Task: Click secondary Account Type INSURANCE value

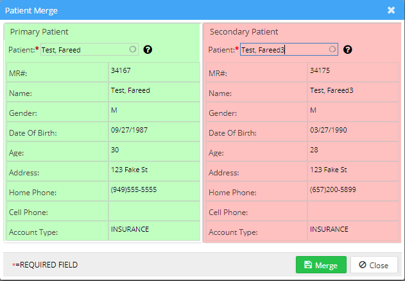Action: (x=329, y=229)
